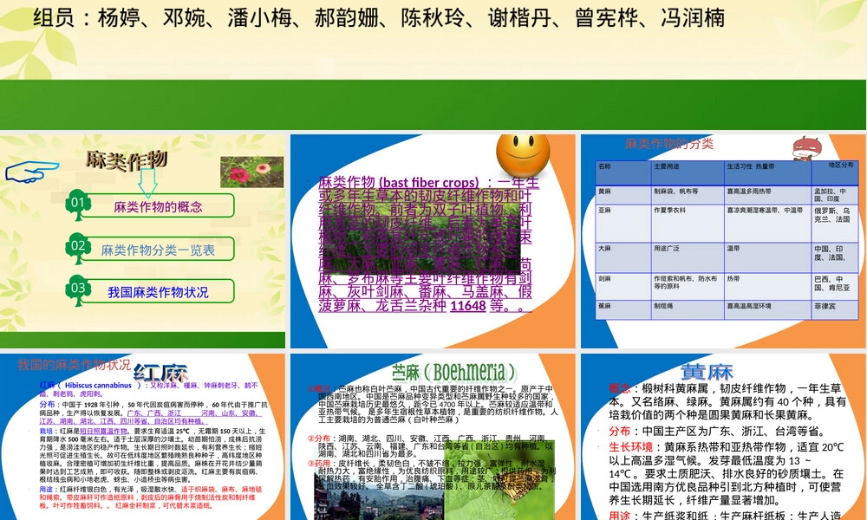867x520 pixels.
Task: Click the 麻类作物 title on the contents slide
Action: pyautogui.click(x=127, y=160)
